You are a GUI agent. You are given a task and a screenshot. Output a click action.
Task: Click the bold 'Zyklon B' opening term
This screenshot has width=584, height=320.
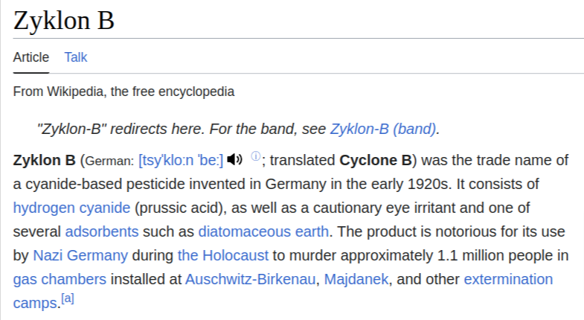pos(45,160)
